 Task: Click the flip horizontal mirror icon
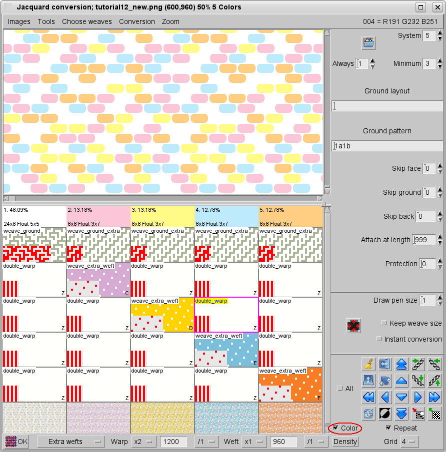click(384, 364)
